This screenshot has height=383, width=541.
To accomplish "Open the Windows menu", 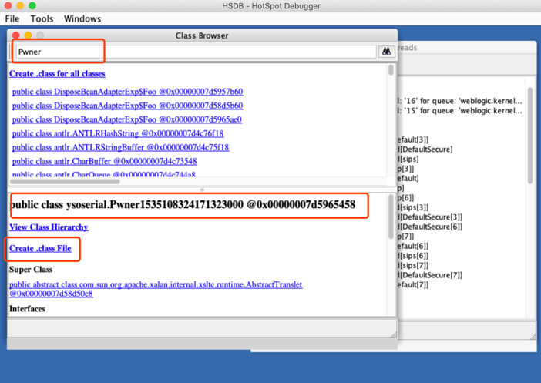I will (82, 18).
